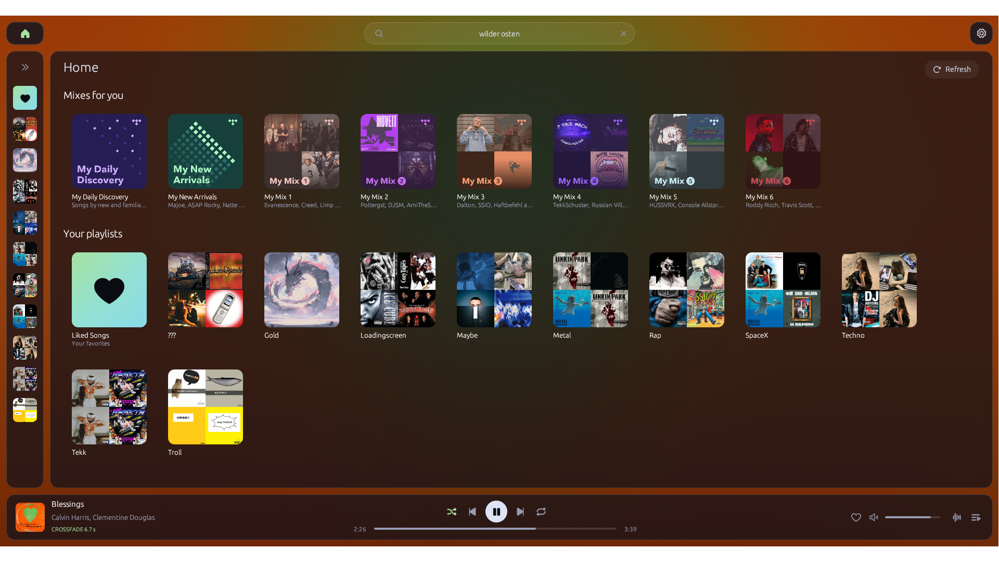Show the play queue
This screenshot has width=999, height=562.
coord(976,517)
